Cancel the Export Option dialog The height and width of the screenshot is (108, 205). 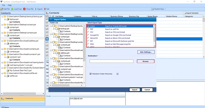click(x=147, y=90)
